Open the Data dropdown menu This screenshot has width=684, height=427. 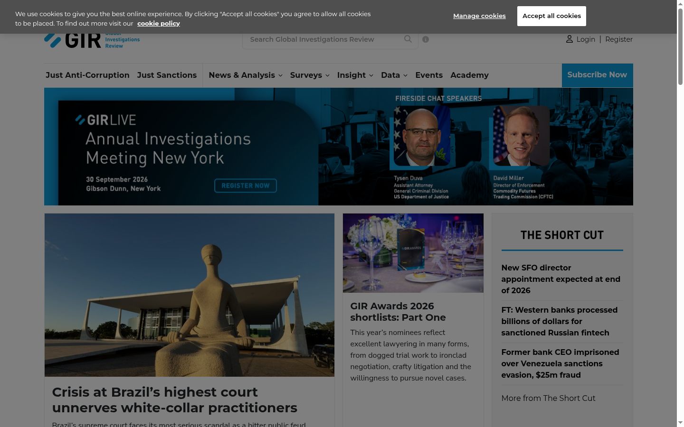click(394, 75)
